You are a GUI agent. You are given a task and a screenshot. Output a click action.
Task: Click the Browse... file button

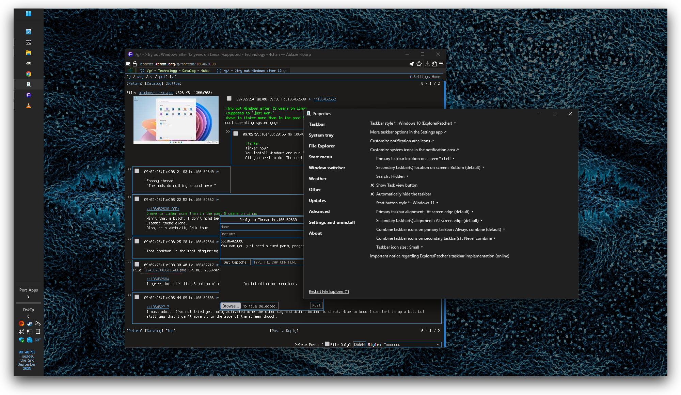tap(231, 306)
